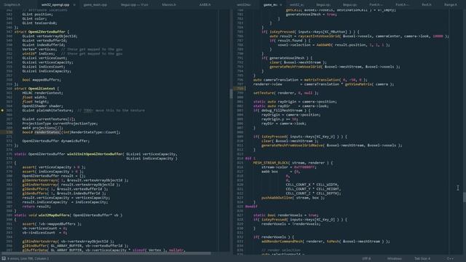Click 'OpenGlVertexBuffer dynamicBuffer;' line

click(x=55, y=140)
